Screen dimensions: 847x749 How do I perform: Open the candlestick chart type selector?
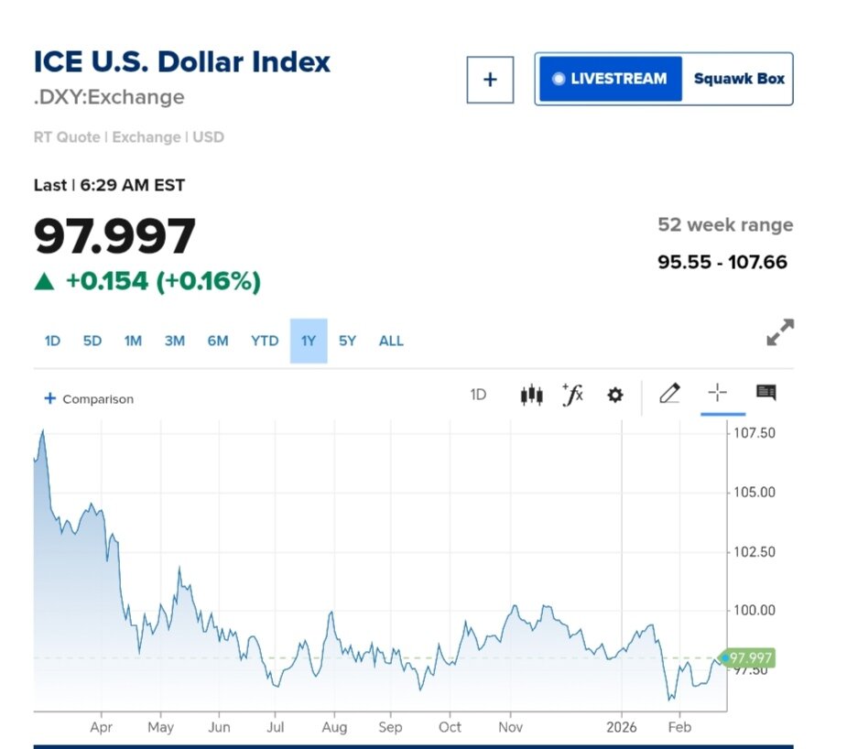(531, 395)
